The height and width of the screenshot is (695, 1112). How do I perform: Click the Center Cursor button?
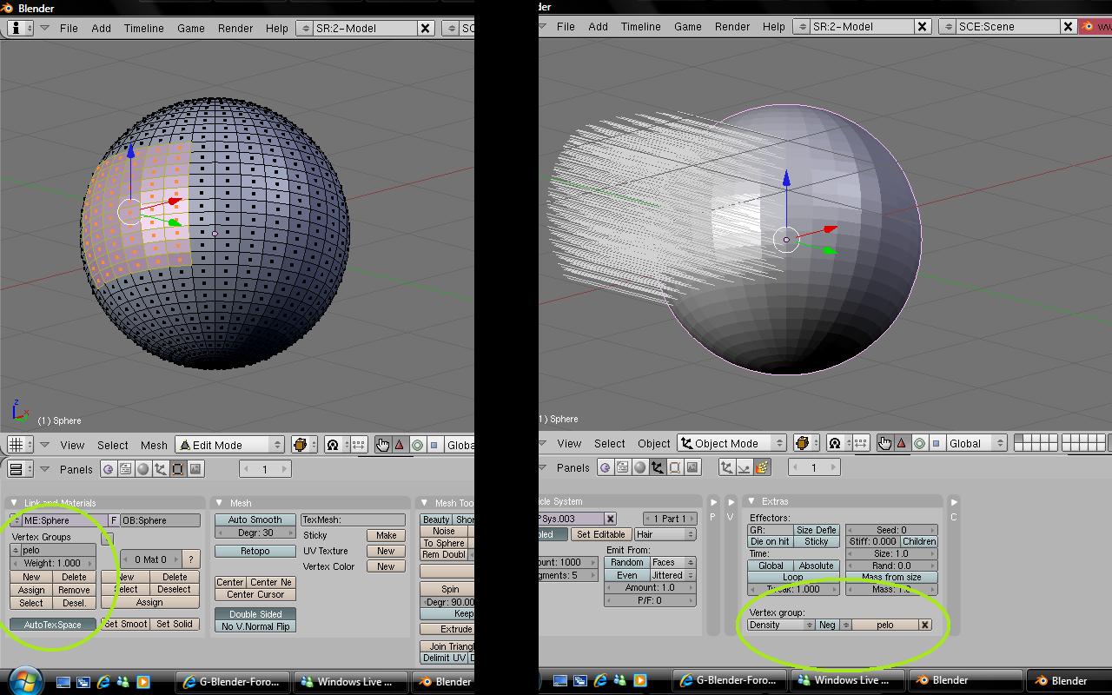point(255,595)
